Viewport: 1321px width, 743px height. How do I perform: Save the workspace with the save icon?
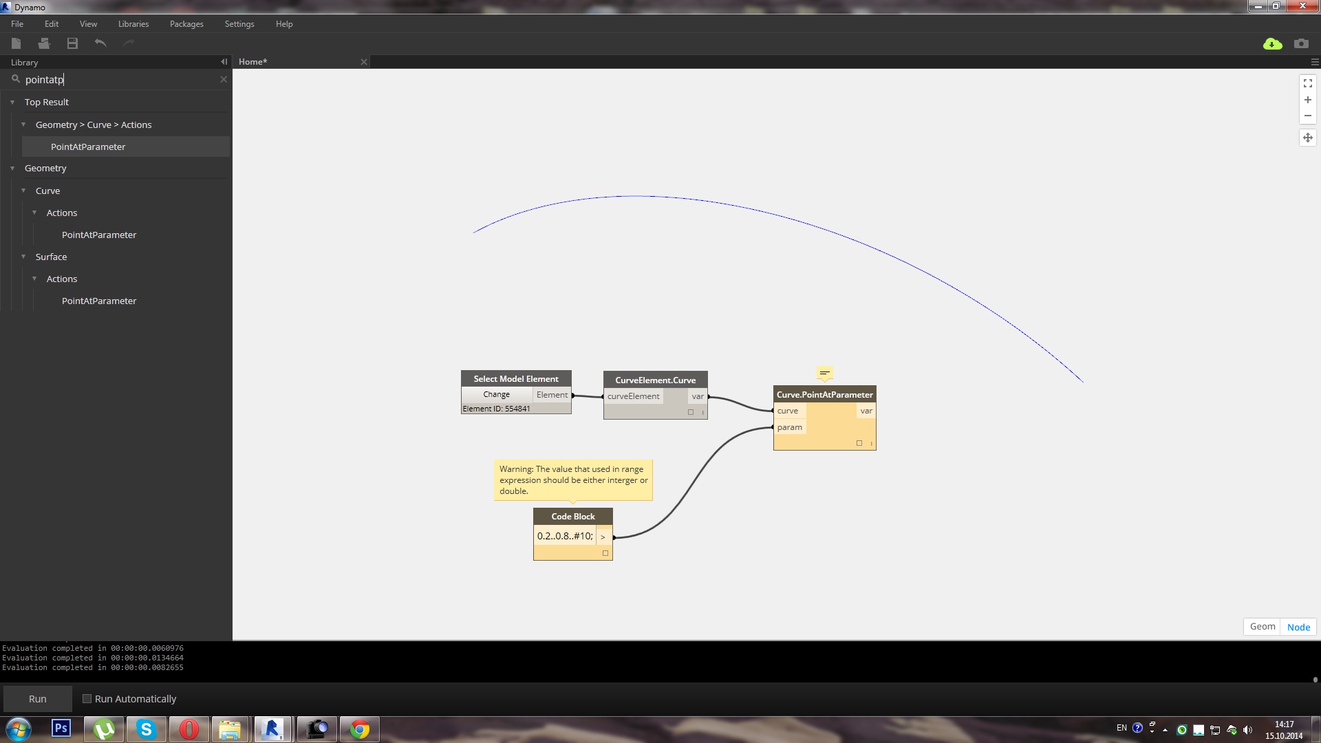tap(71, 43)
